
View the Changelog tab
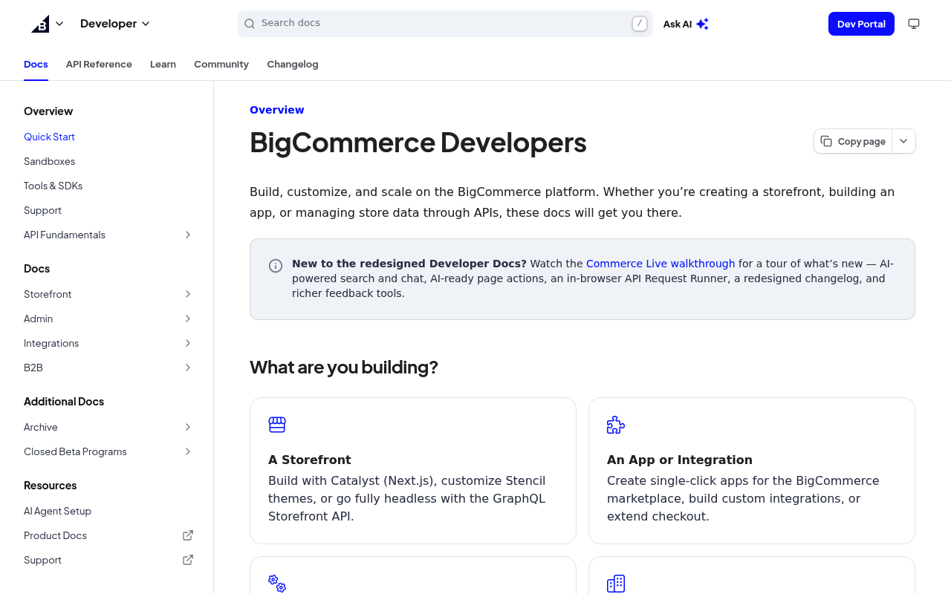point(293,65)
